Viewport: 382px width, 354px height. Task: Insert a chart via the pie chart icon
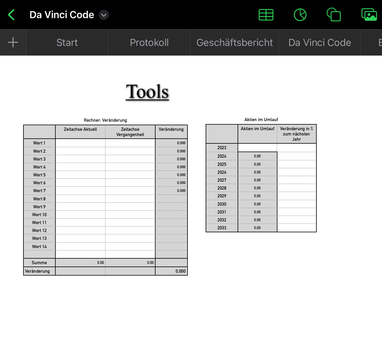(x=300, y=15)
